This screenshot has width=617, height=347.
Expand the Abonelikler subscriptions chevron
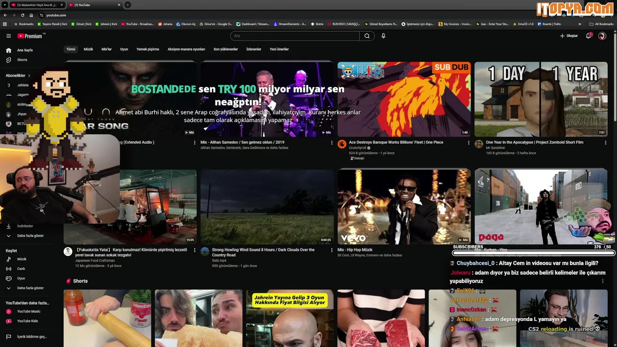29,76
